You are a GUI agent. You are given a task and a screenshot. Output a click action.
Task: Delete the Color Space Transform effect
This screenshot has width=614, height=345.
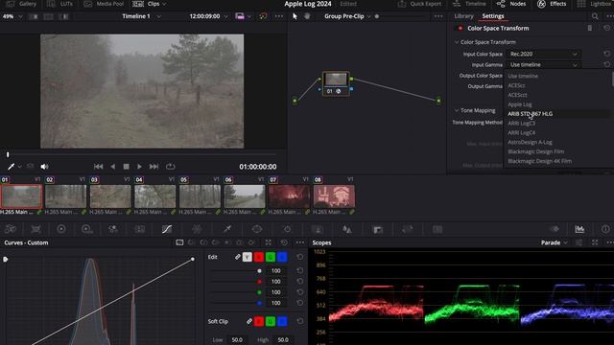pyautogui.click(x=590, y=28)
